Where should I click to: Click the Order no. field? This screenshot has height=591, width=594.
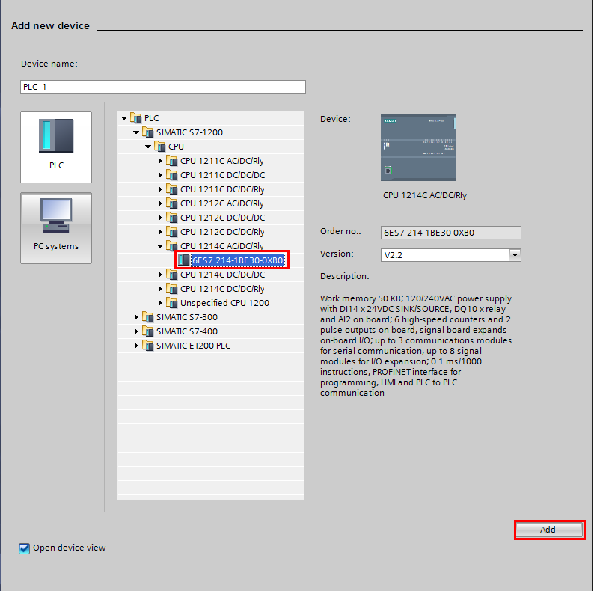(x=451, y=233)
